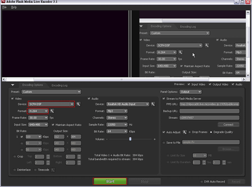The height and width of the screenshot is (187, 252).
Task: Click preview vertical scrollbar up arrow
Action: click(248, 12)
